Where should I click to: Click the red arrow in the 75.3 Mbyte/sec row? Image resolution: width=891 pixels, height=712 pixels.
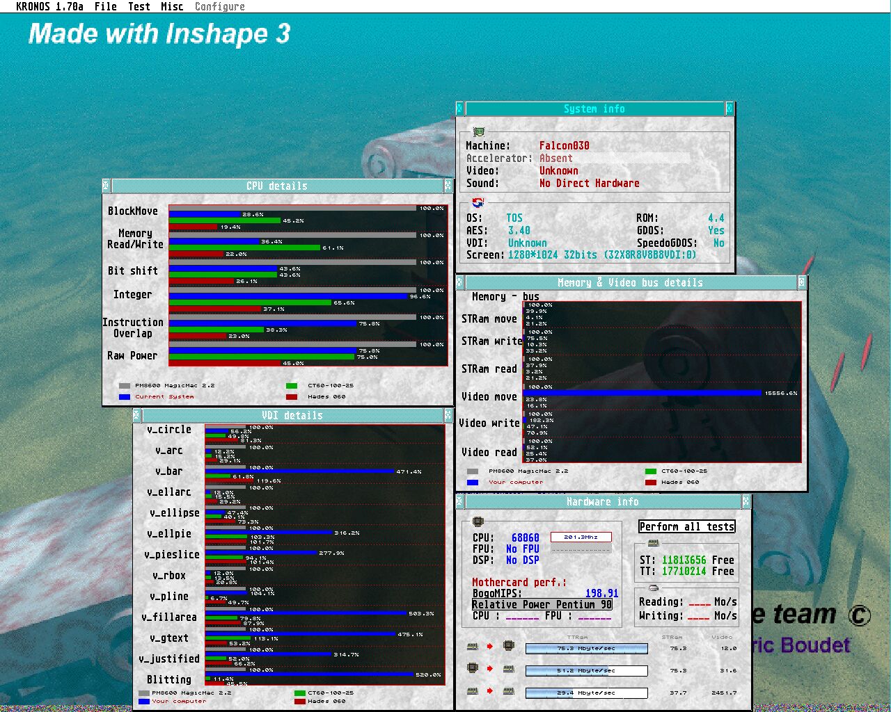pyautogui.click(x=490, y=647)
